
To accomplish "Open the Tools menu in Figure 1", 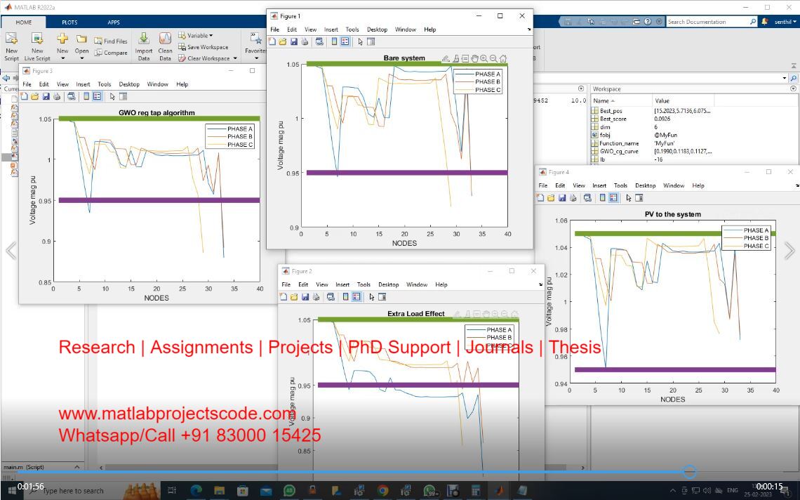I will 352,29.
